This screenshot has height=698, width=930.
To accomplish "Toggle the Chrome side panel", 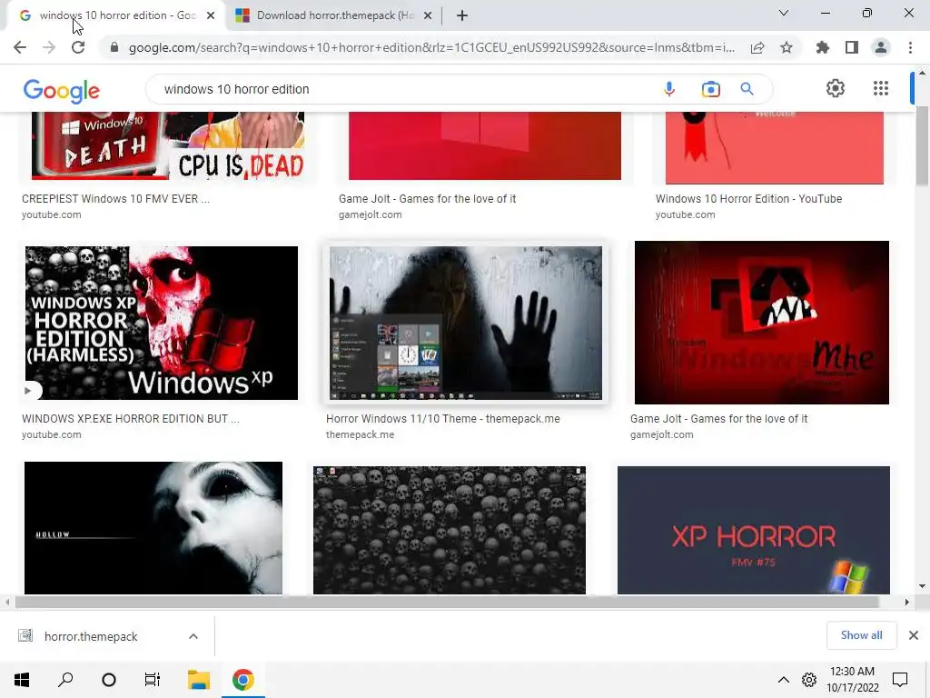I will (852, 47).
